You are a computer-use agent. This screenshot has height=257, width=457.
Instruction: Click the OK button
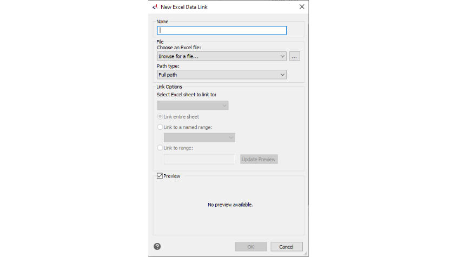tap(251, 247)
